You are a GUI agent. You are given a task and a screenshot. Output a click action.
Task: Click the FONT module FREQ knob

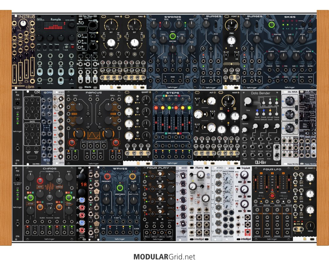[x=231, y=25]
